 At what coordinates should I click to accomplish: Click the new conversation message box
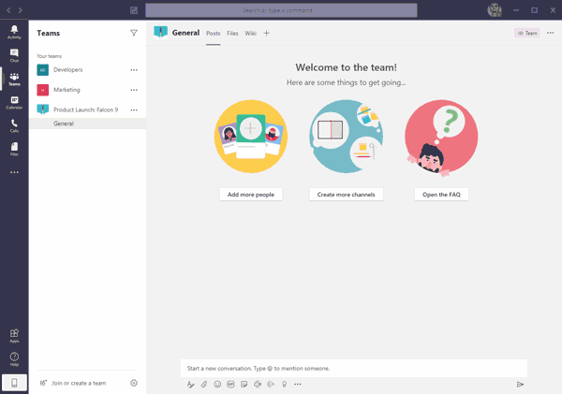coord(354,369)
